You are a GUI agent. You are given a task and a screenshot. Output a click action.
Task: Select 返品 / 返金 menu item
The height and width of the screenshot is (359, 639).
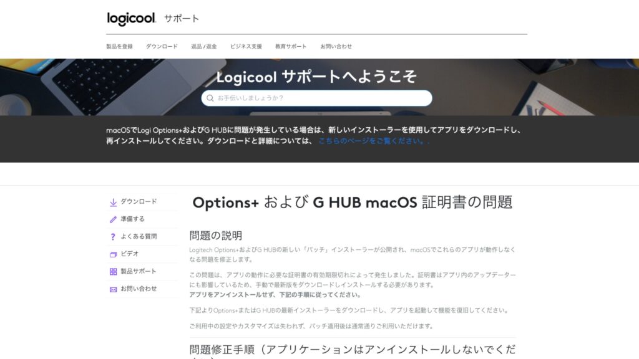pyautogui.click(x=204, y=47)
